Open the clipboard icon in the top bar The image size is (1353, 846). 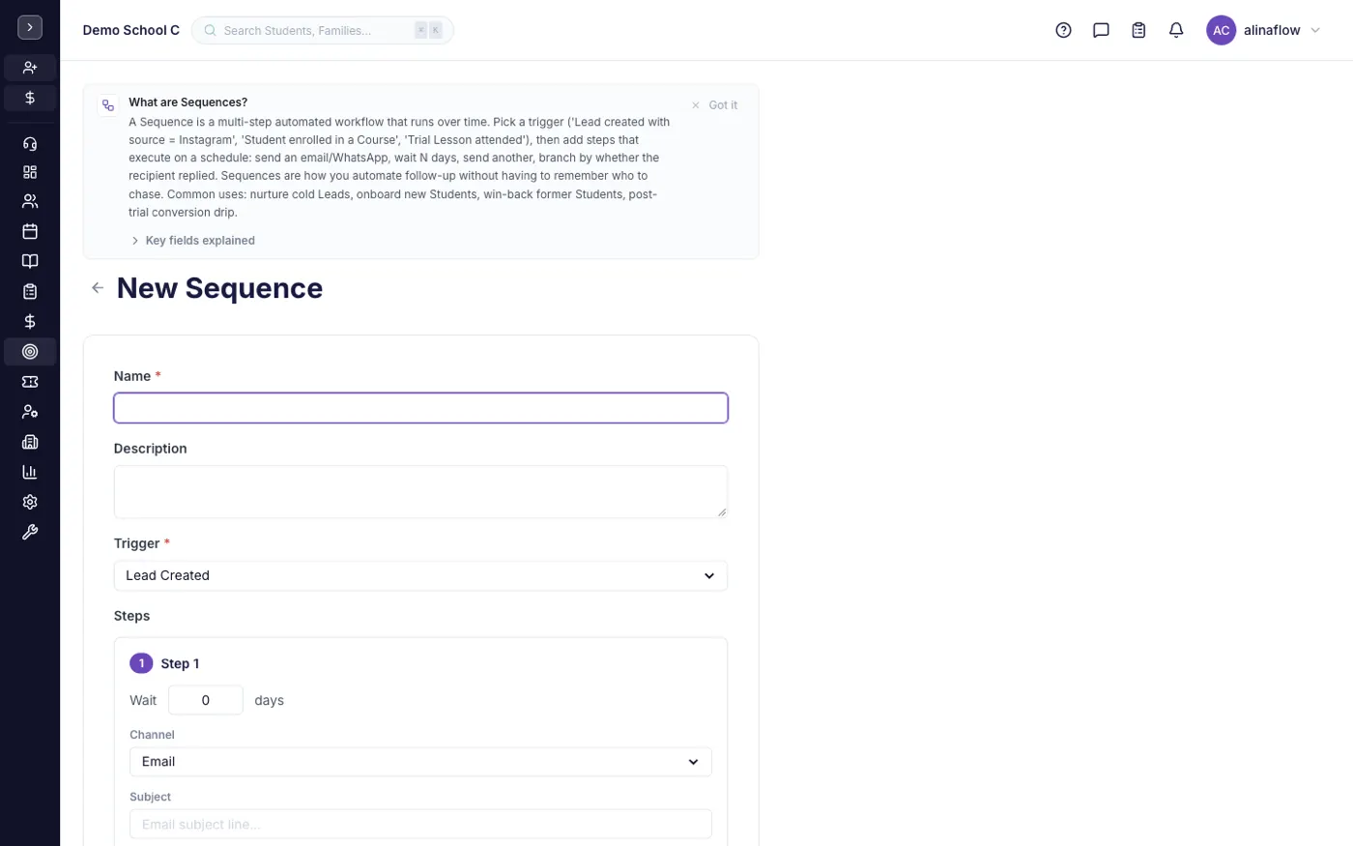point(1138,30)
